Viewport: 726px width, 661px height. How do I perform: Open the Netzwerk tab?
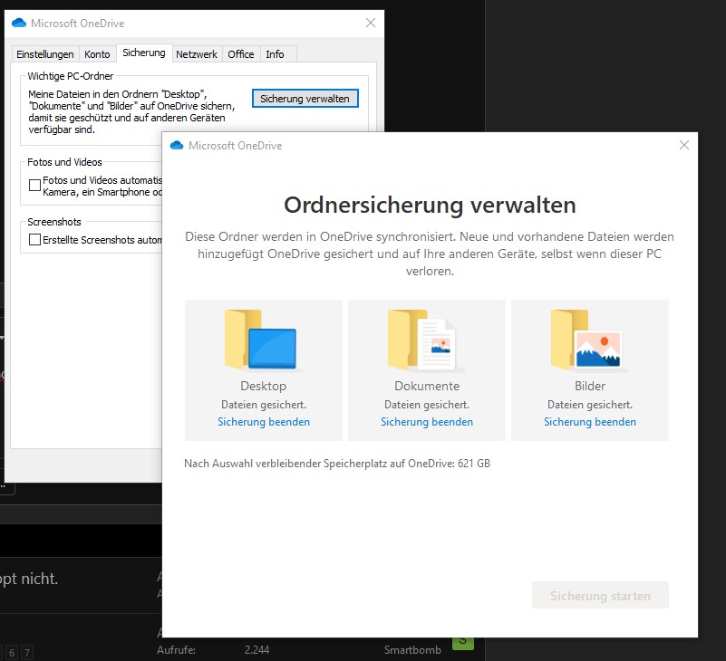197,54
